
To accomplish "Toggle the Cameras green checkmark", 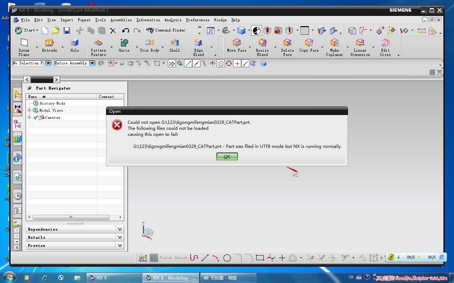I will [36, 117].
